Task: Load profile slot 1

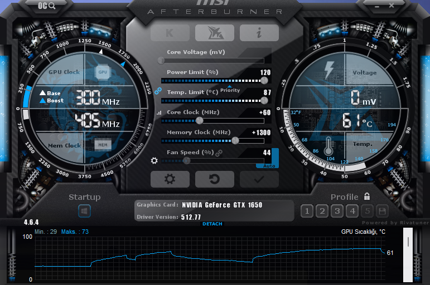Action: tap(307, 211)
